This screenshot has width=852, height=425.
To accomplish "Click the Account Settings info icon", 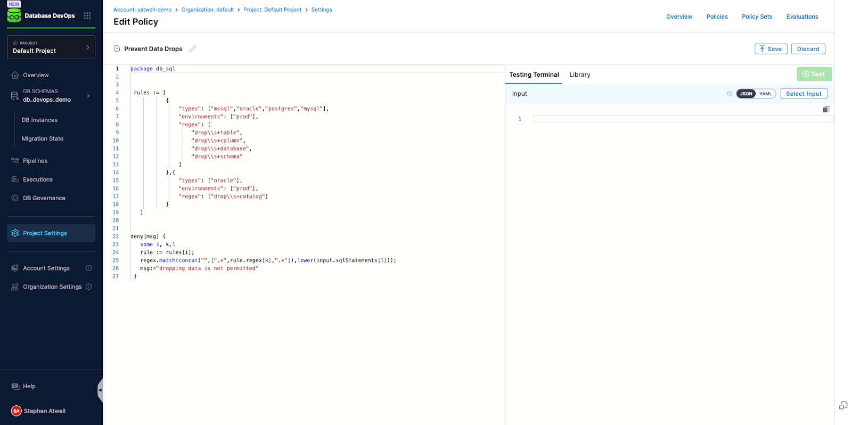I will pos(89,268).
